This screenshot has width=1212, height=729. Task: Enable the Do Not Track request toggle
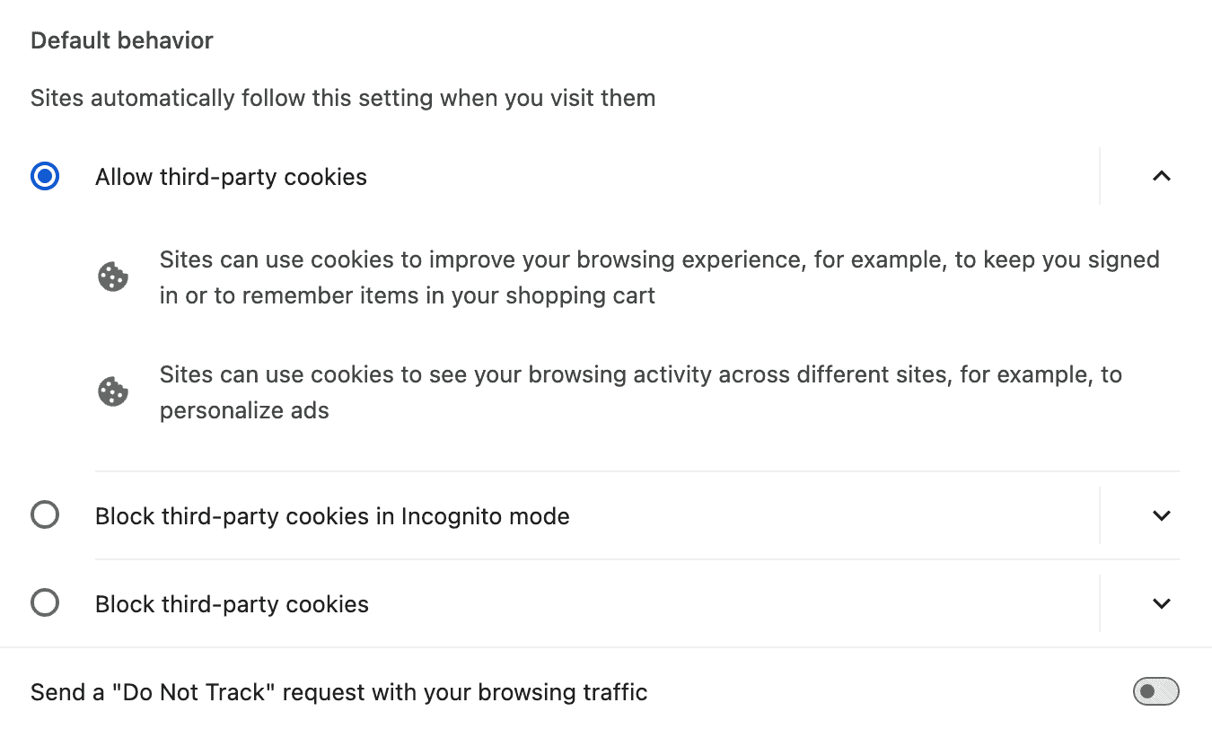pos(1155,691)
